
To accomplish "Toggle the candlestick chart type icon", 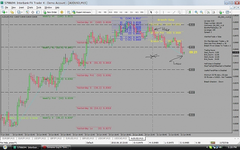I will click(190, 12).
